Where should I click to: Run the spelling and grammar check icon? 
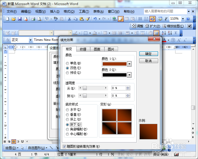click(x=56, y=19)
